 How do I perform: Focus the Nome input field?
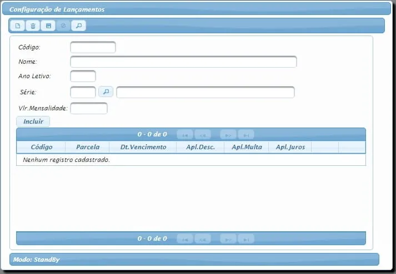click(x=183, y=62)
